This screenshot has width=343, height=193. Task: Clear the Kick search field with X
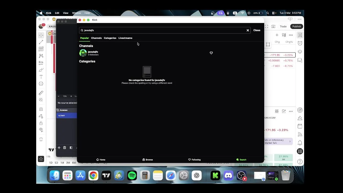(248, 30)
